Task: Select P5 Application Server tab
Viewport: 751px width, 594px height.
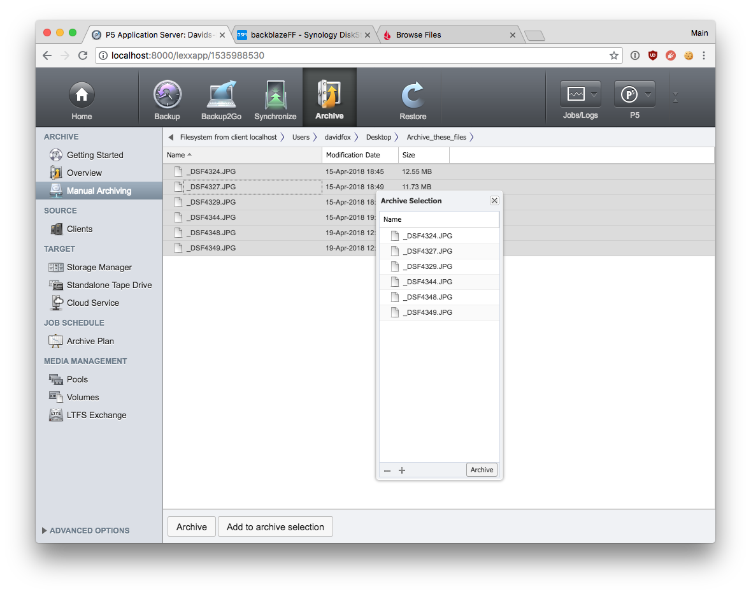Action: (158, 35)
